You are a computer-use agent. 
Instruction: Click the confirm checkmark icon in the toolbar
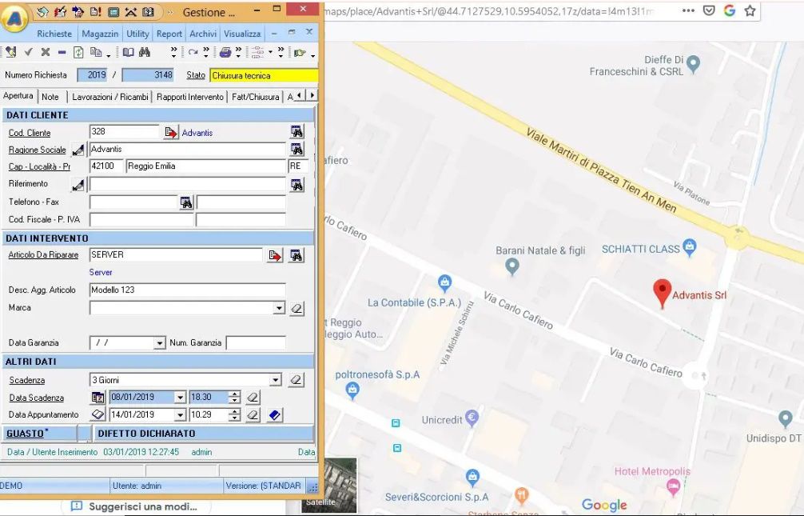point(29,52)
